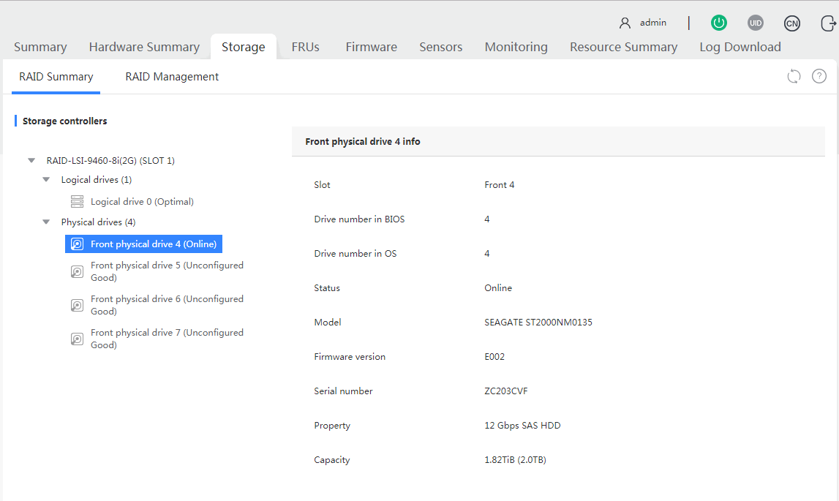This screenshot has width=839, height=501.
Task: Click the Front physical drive 5 disk icon
Action: (77, 271)
